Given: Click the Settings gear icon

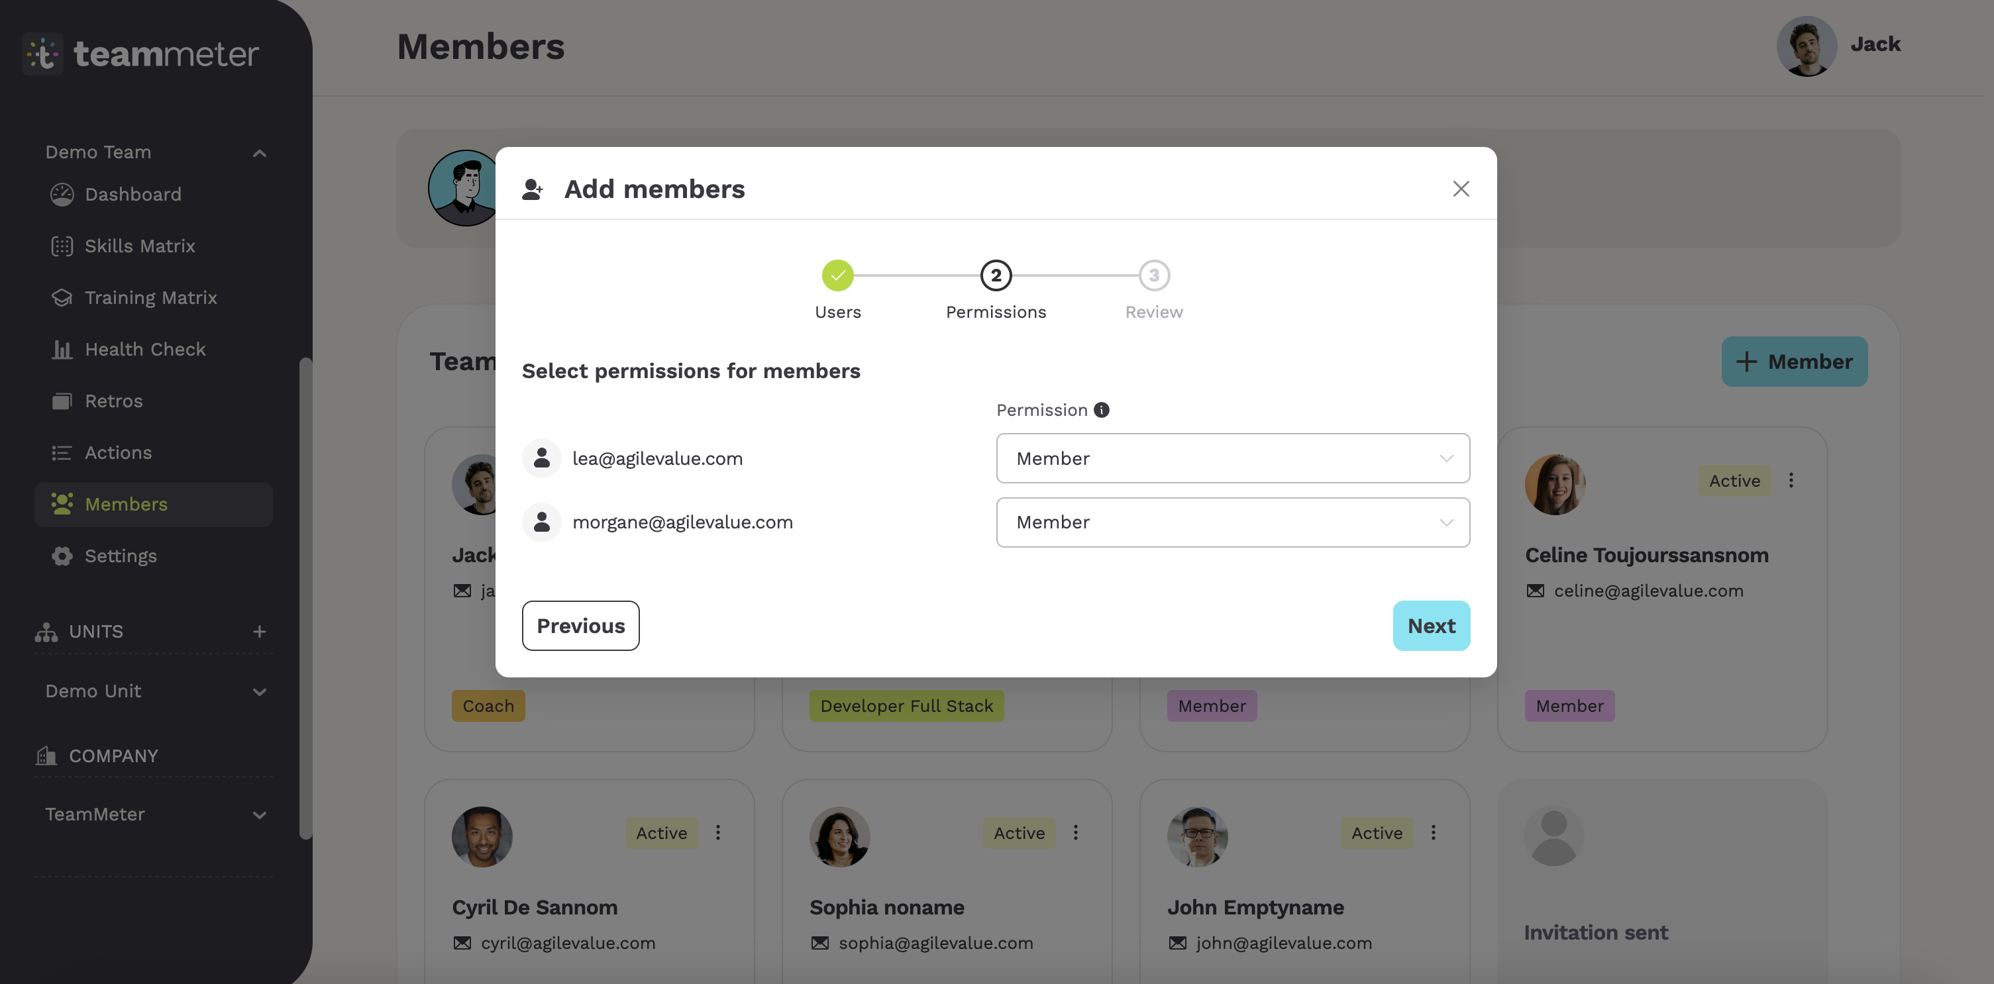Looking at the screenshot, I should tap(62, 556).
